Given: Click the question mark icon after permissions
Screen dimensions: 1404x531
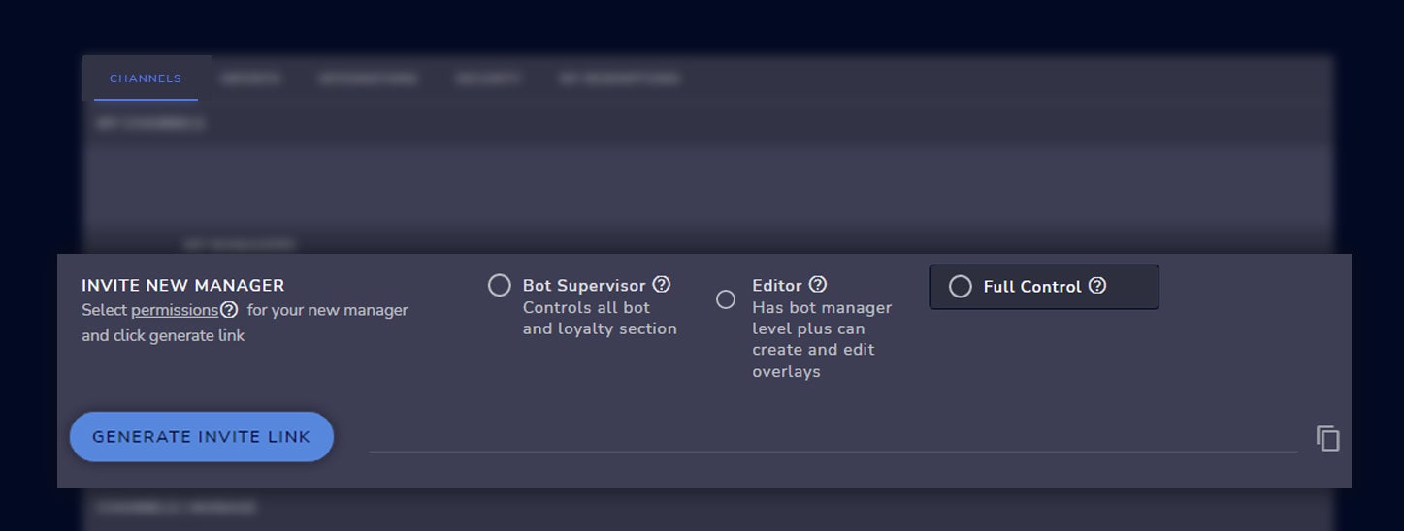Looking at the screenshot, I should tap(229, 310).
